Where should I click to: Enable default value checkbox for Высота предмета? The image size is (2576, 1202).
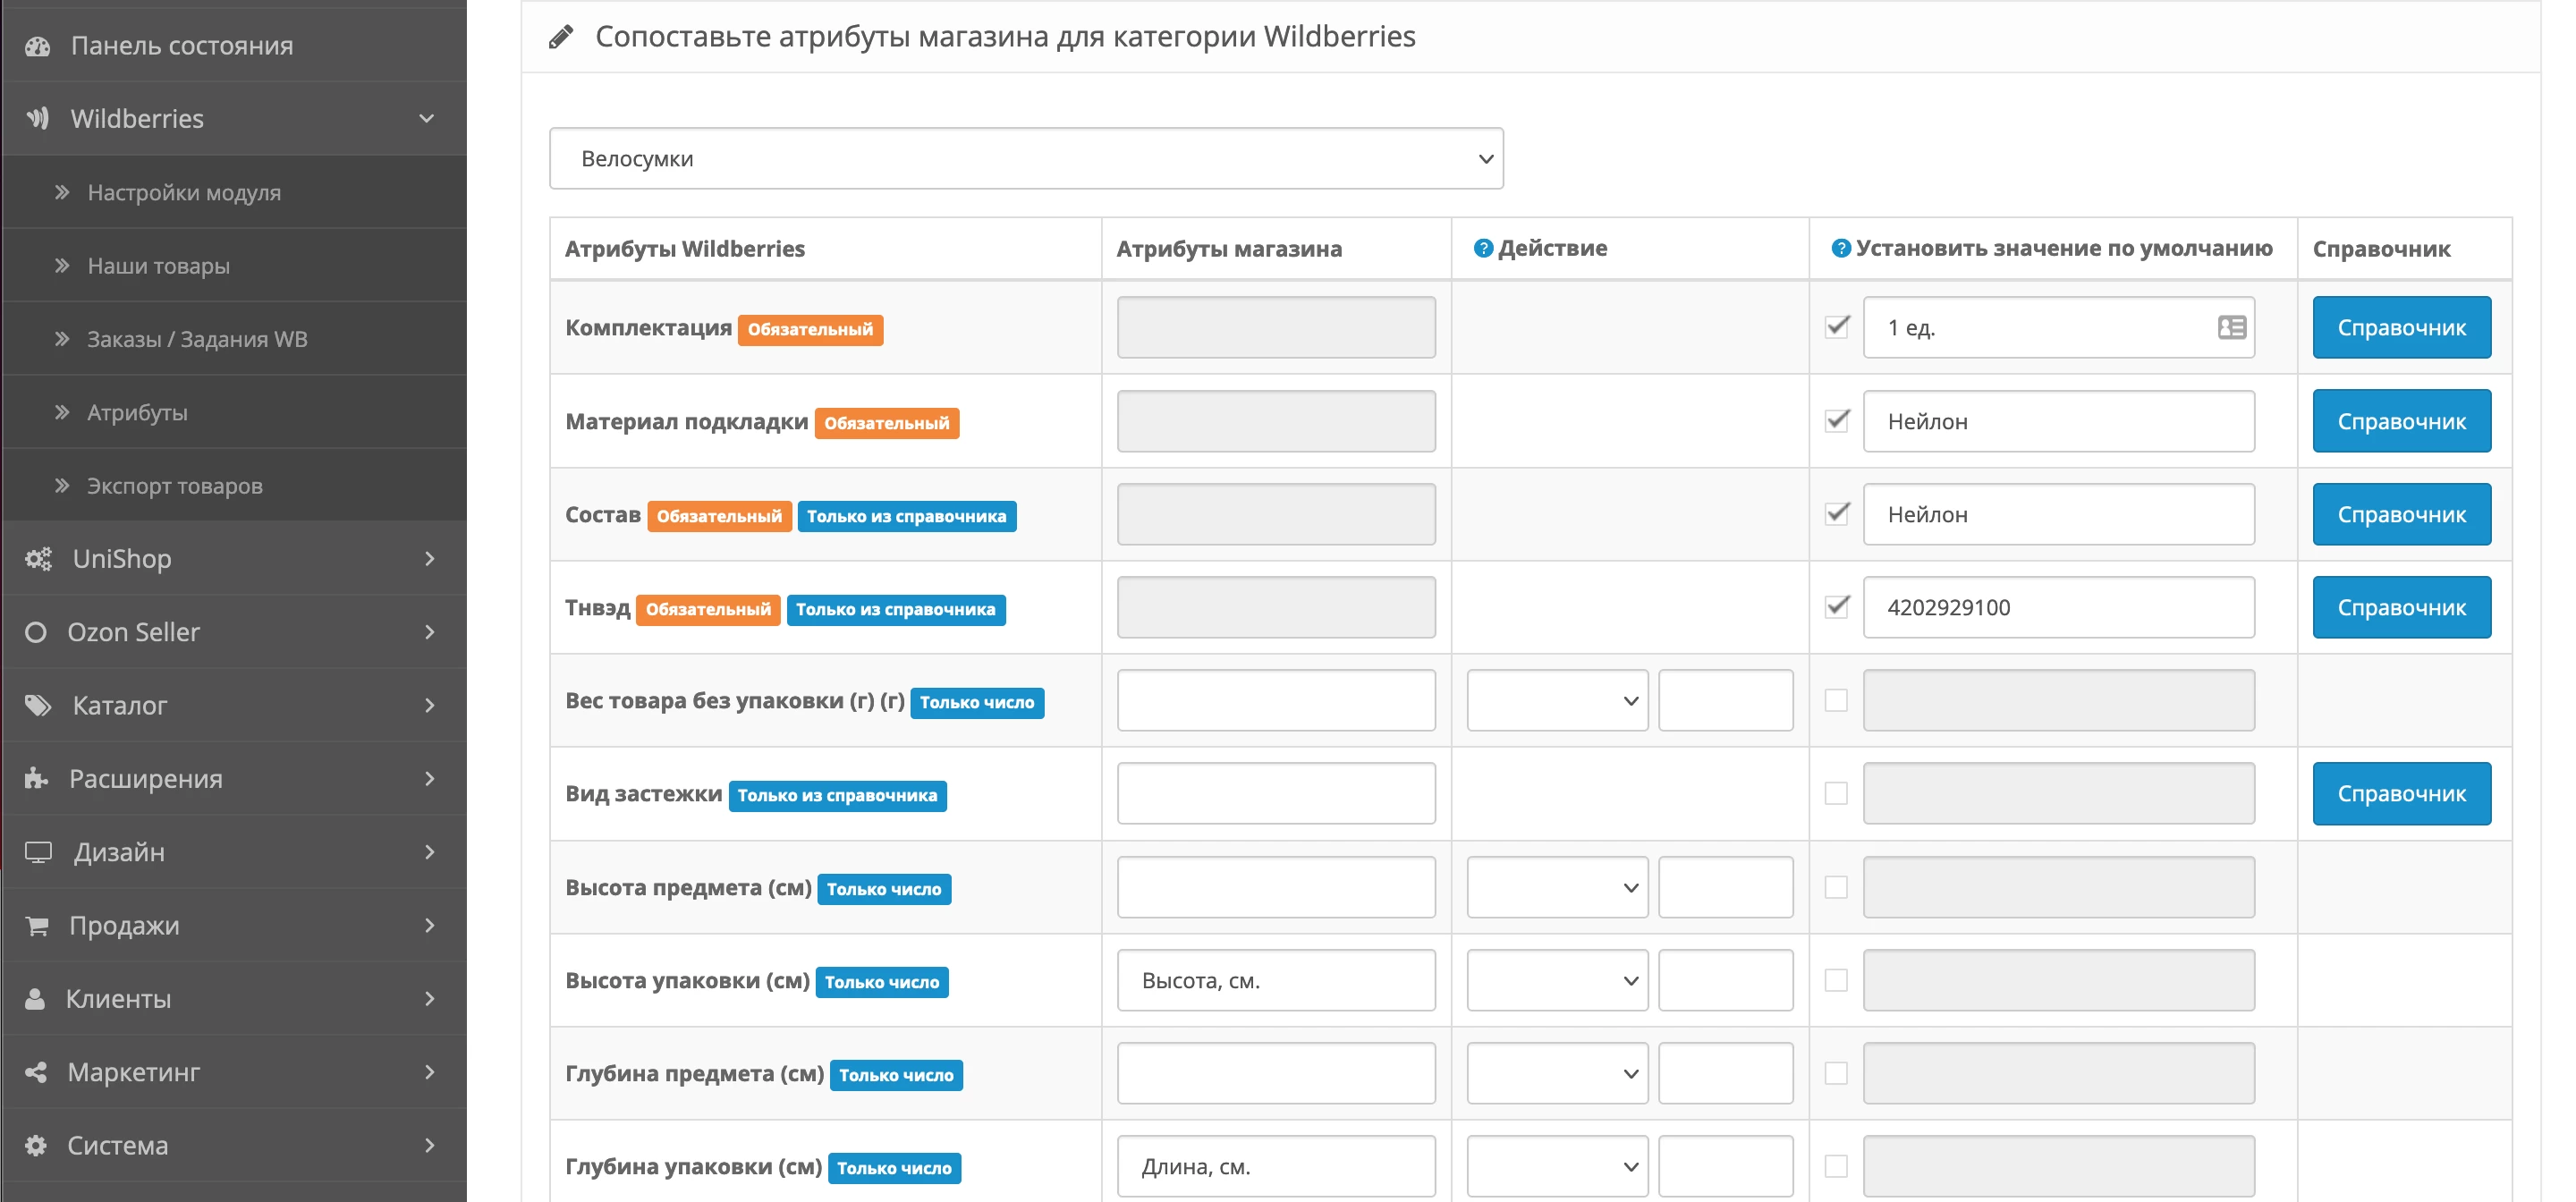pos(1836,887)
